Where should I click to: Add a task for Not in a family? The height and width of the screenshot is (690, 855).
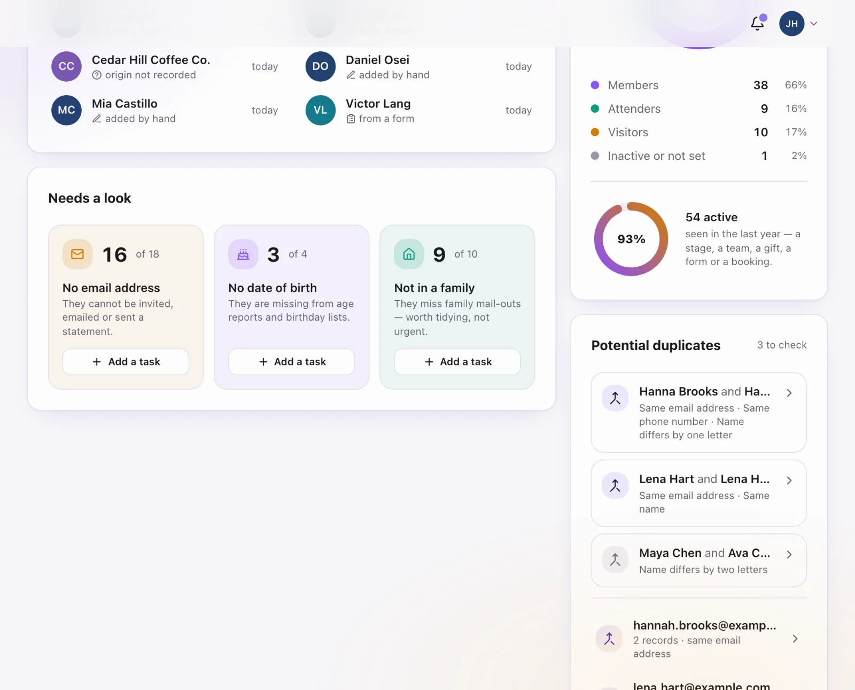point(457,362)
